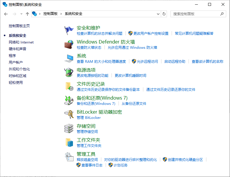Open the recent locations dropdown arrow
This screenshot has width=230, height=177.
pos(21,14)
